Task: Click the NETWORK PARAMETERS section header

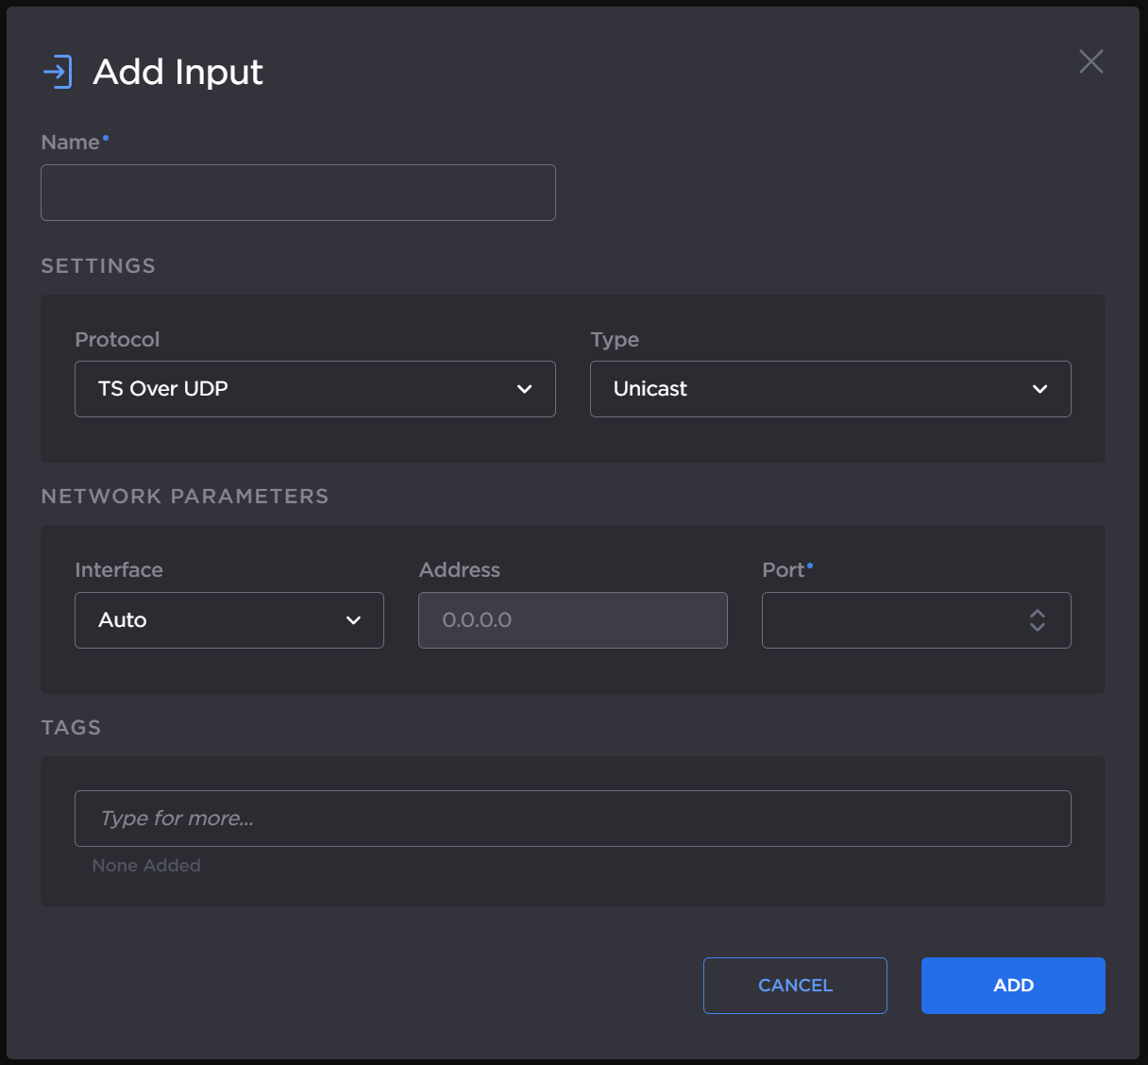Action: 184,496
